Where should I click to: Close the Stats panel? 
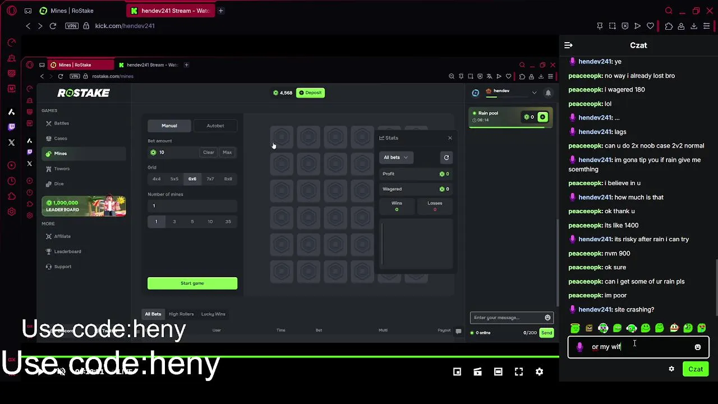pos(450,138)
